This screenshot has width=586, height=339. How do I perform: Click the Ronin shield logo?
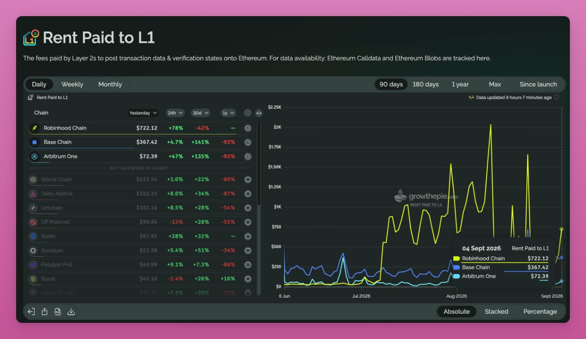click(x=33, y=236)
